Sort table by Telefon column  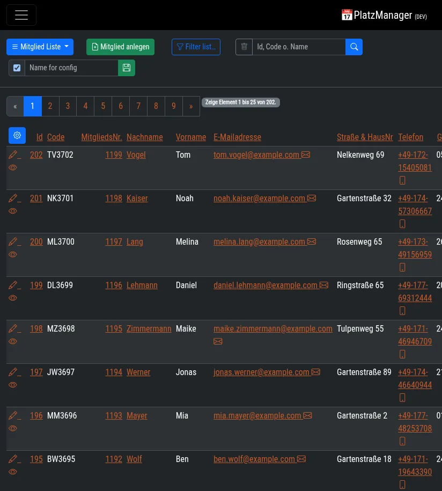coord(411,137)
